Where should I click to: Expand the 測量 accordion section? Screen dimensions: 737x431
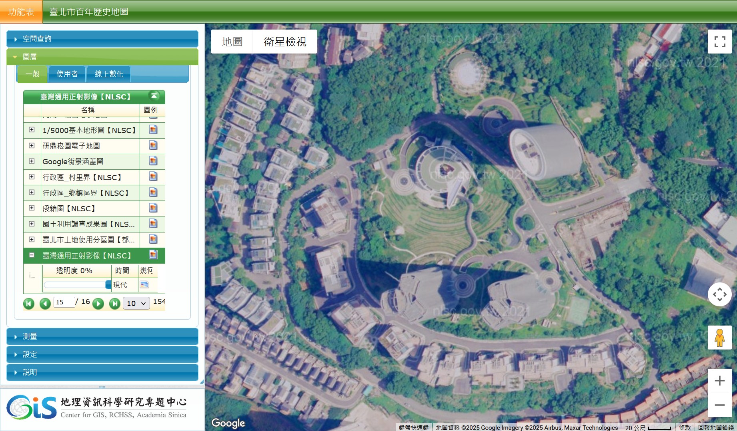coord(102,336)
